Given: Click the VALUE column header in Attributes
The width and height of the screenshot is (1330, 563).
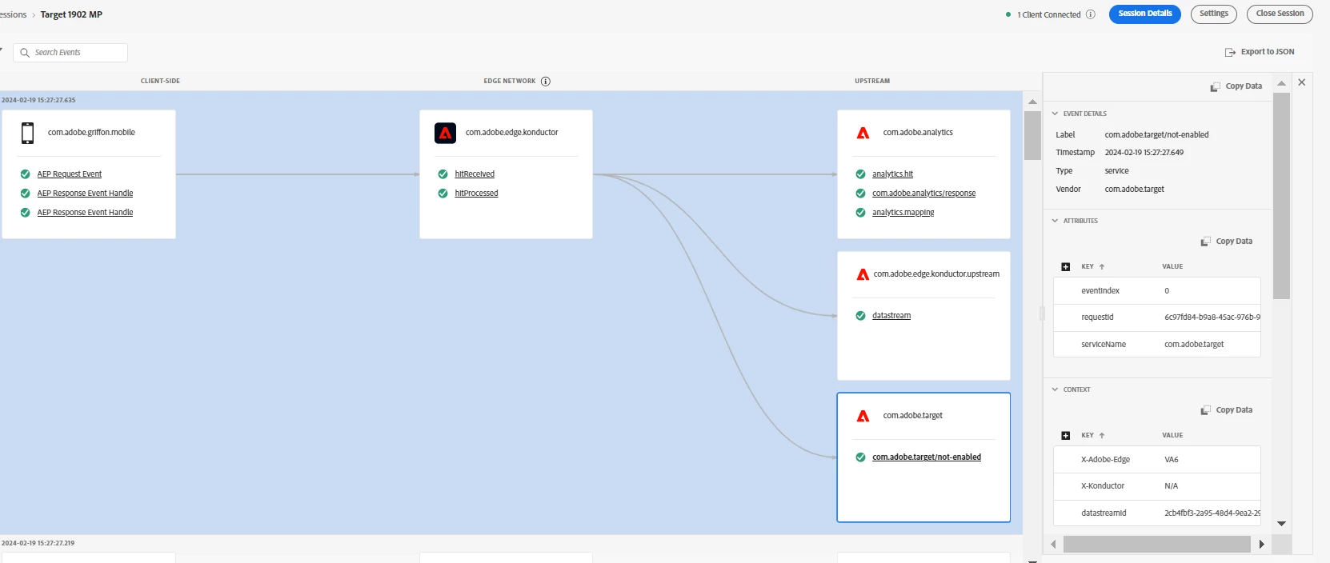Looking at the screenshot, I should click(1172, 267).
